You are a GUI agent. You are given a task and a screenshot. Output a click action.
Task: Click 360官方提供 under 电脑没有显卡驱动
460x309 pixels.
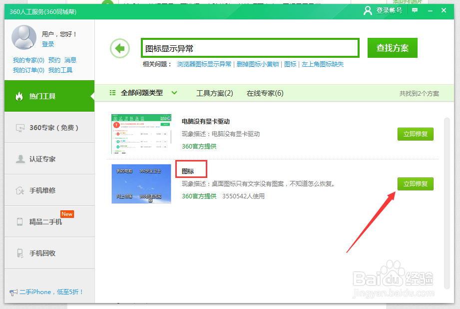(x=199, y=147)
